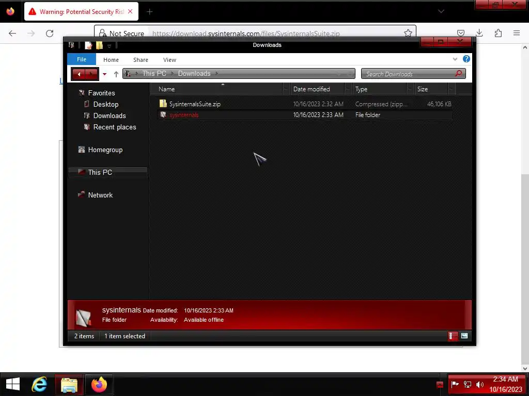
Task: Click This PC in the address breadcrumb
Action: (x=154, y=73)
